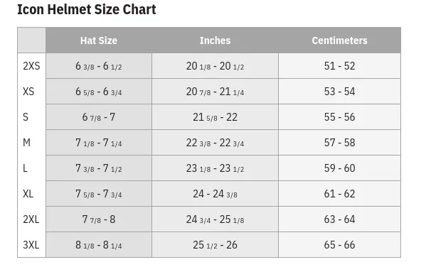Select the 6 7/8 - 7 hat size cell
Image resolution: width=431 pixels, height=267 pixels.
point(99,117)
